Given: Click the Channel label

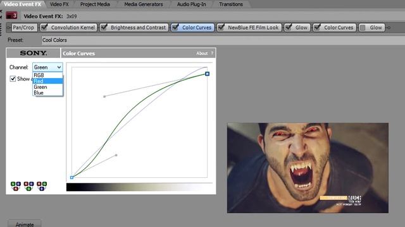Looking at the screenshot, I should point(18,67).
